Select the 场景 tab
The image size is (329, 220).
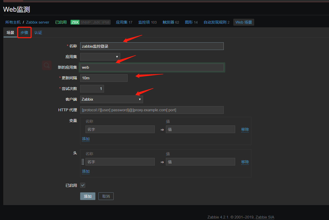[x=10, y=33]
